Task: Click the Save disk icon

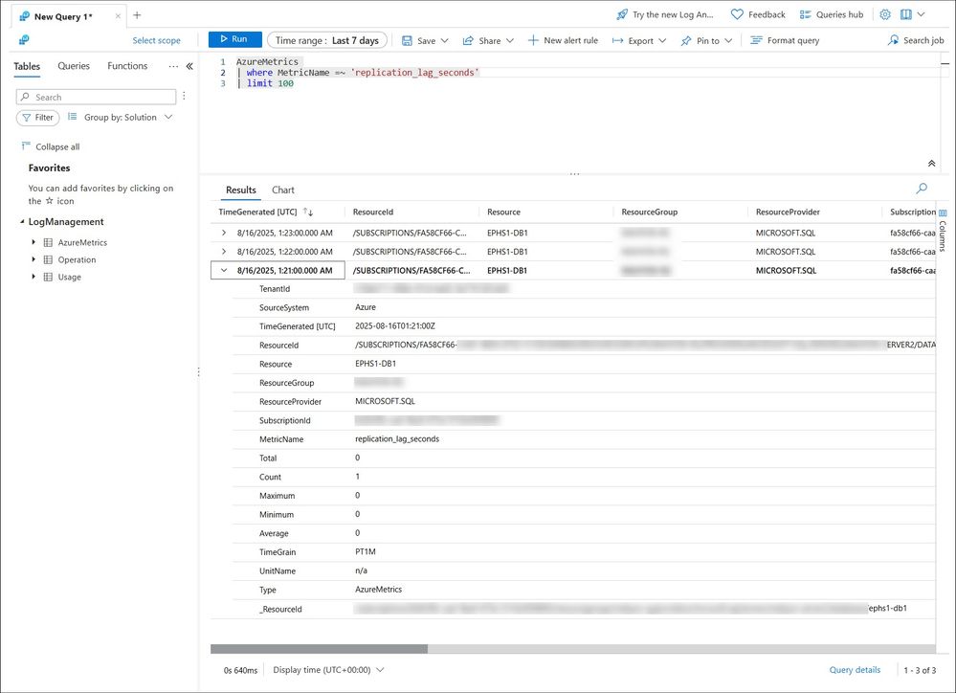Action: pyautogui.click(x=407, y=41)
